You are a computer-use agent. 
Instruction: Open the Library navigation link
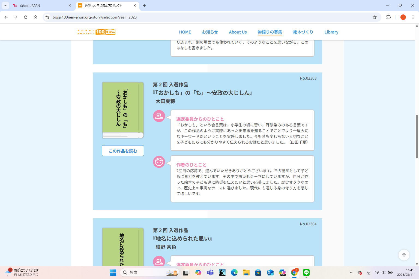[331, 32]
